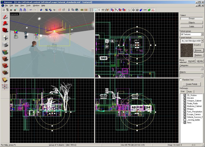The height and width of the screenshot is (147, 205).
Task: Toggle selection handles mode icon
Action: point(91,10)
